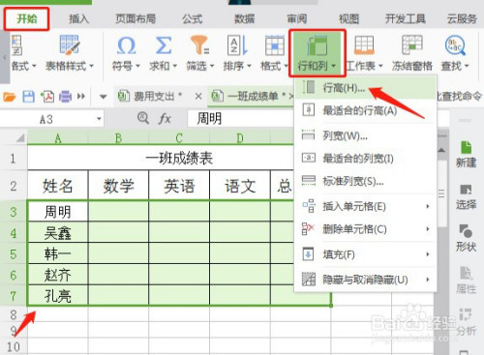Screen dimensions: 484x355
Task: Expand the 求和 dropdown arrow
Action: (x=175, y=66)
